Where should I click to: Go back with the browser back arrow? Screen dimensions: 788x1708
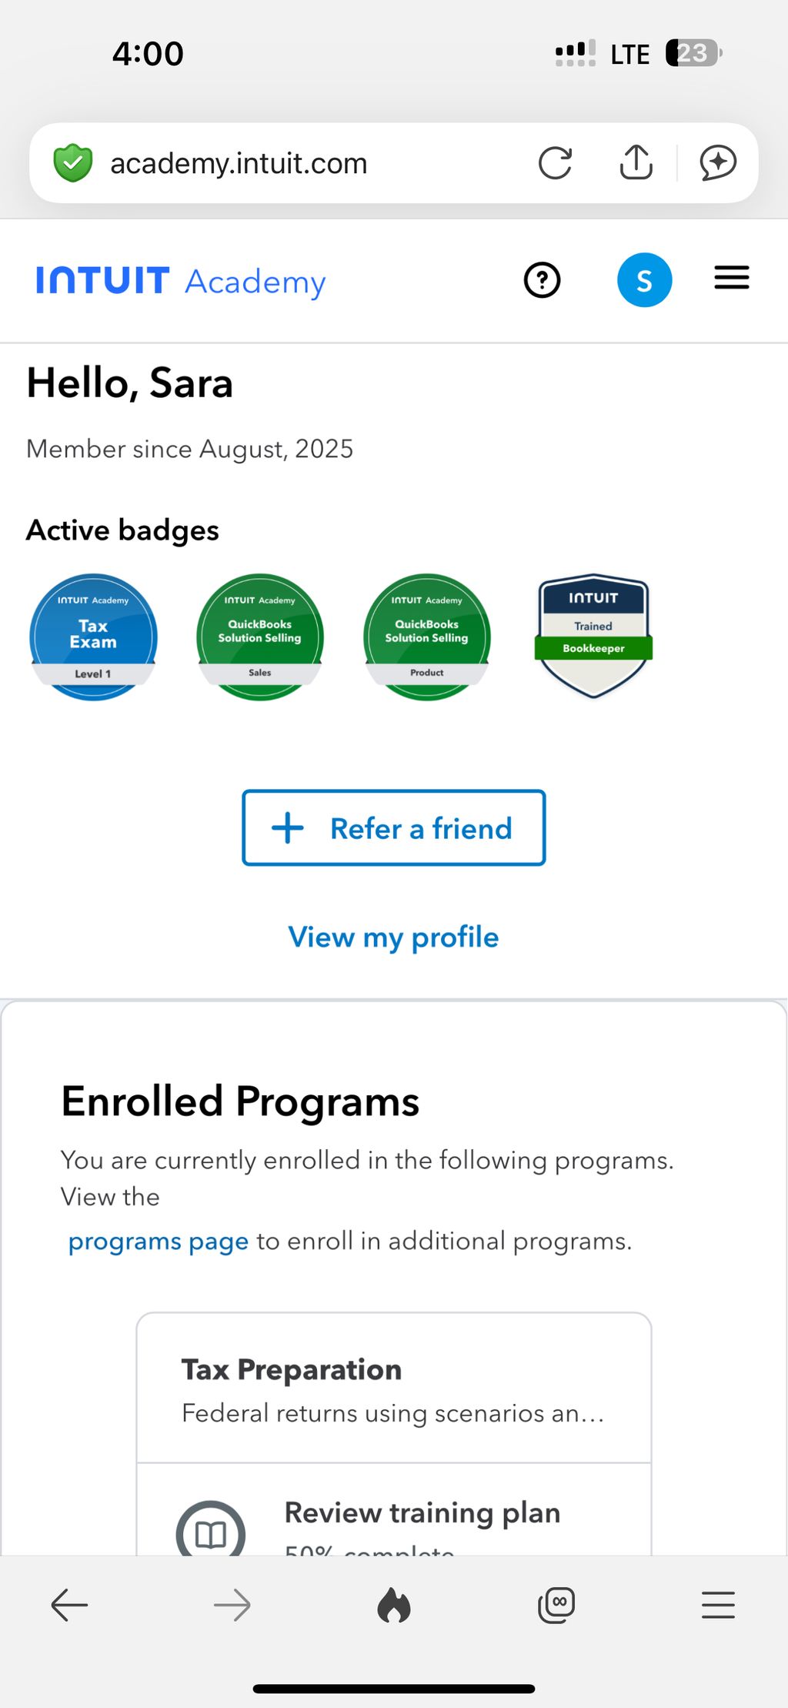tap(69, 1605)
